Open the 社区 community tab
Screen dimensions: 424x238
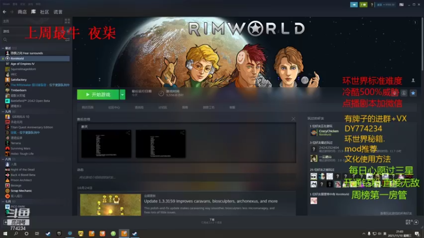tap(45, 12)
